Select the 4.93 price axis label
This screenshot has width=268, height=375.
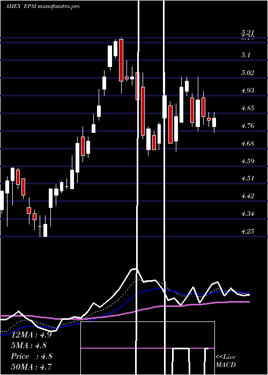tap(248, 91)
